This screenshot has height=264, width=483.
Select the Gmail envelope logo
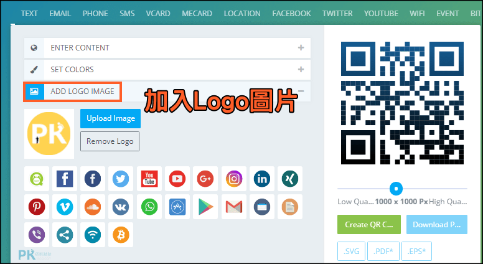(x=234, y=207)
